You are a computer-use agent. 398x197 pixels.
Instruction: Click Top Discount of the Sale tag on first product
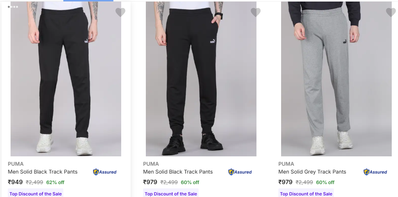click(36, 193)
